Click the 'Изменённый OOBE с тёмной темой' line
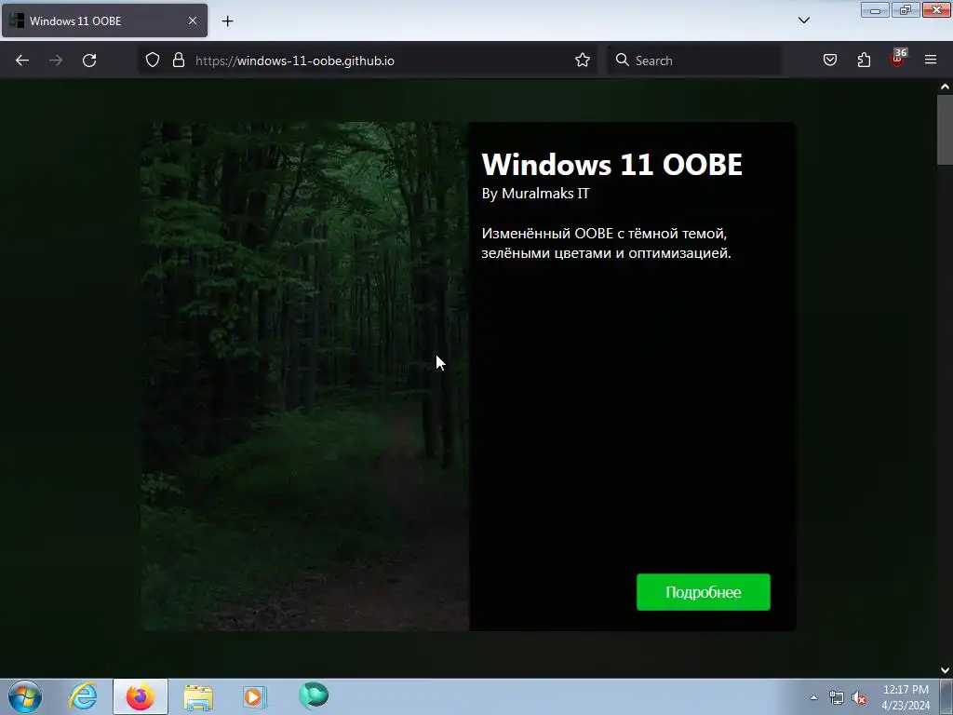This screenshot has width=953, height=715. [604, 234]
